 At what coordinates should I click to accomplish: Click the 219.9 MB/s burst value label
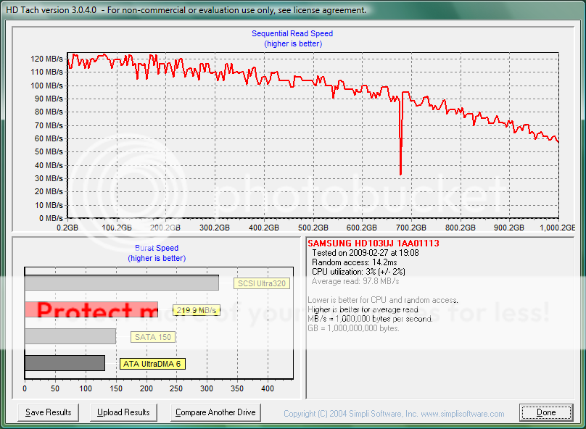pos(196,310)
